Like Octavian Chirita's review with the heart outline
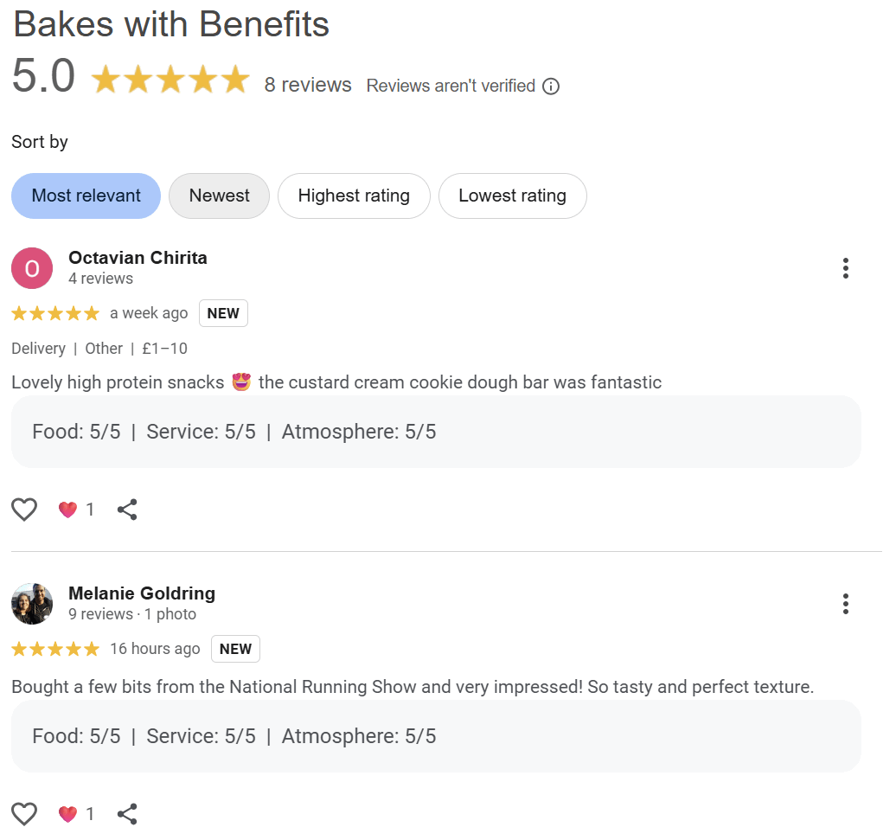Image resolution: width=896 pixels, height=840 pixels. tap(24, 510)
